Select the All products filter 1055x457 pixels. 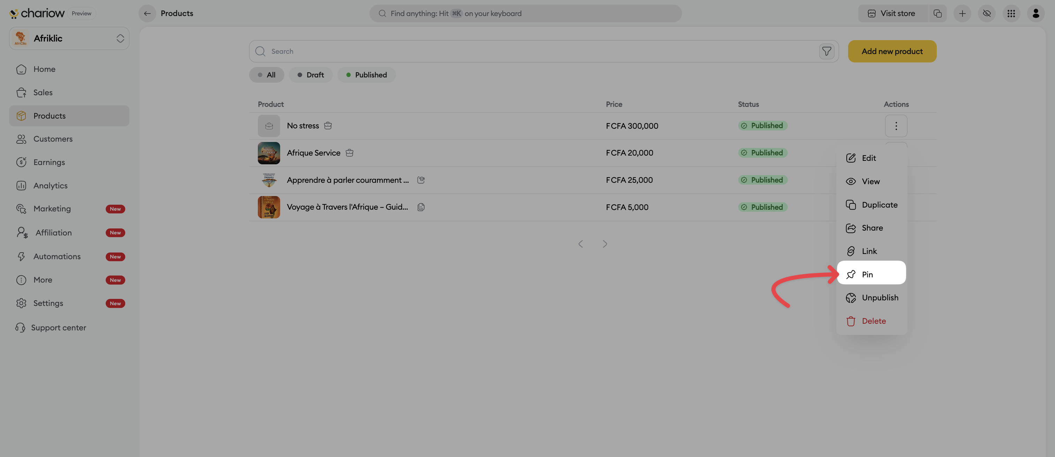click(x=266, y=75)
